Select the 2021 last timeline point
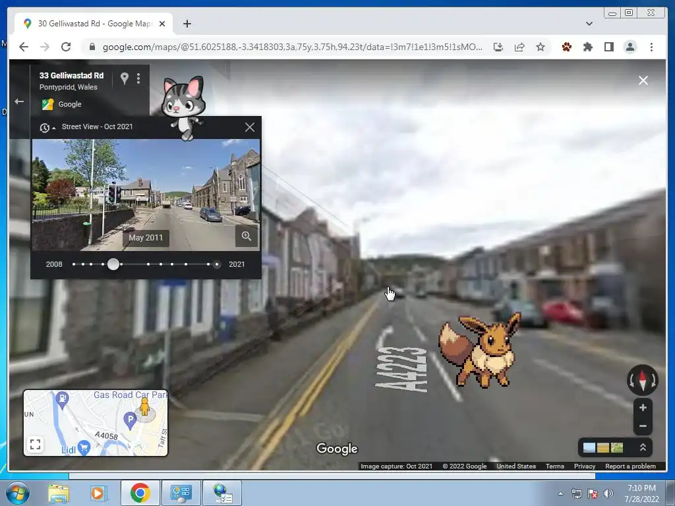 pos(216,264)
